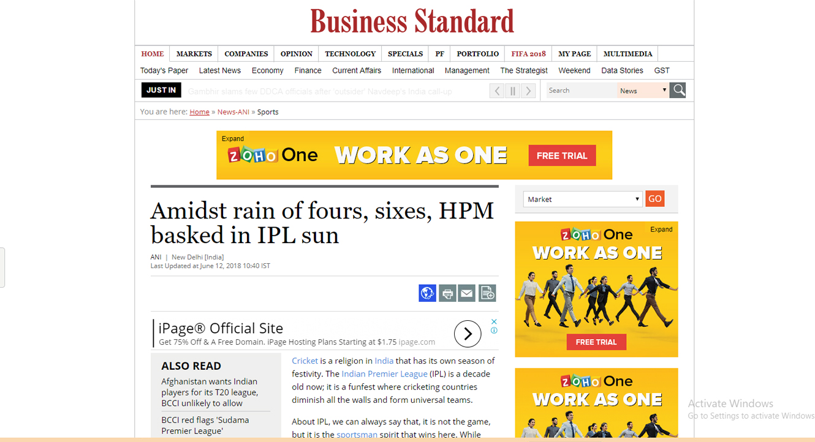Image resolution: width=815 pixels, height=442 pixels.
Task: Close the iPage advertisement
Action: [x=494, y=321]
